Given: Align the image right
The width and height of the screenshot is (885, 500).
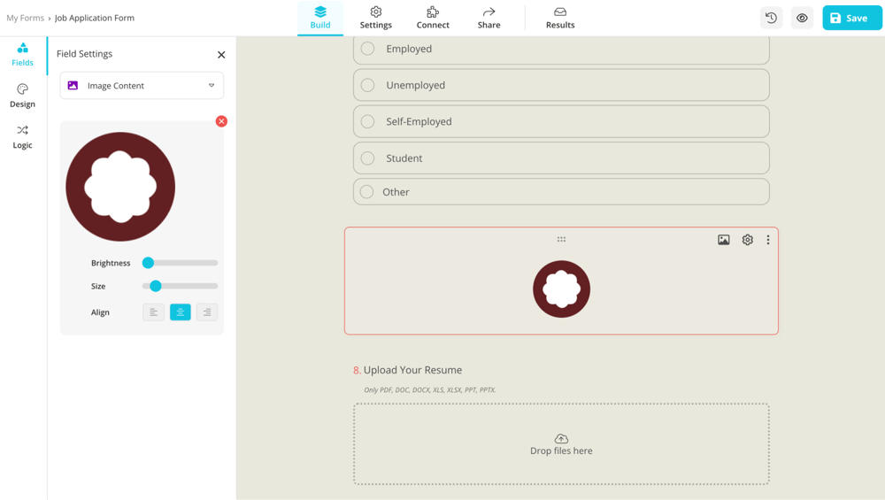Looking at the screenshot, I should point(207,312).
